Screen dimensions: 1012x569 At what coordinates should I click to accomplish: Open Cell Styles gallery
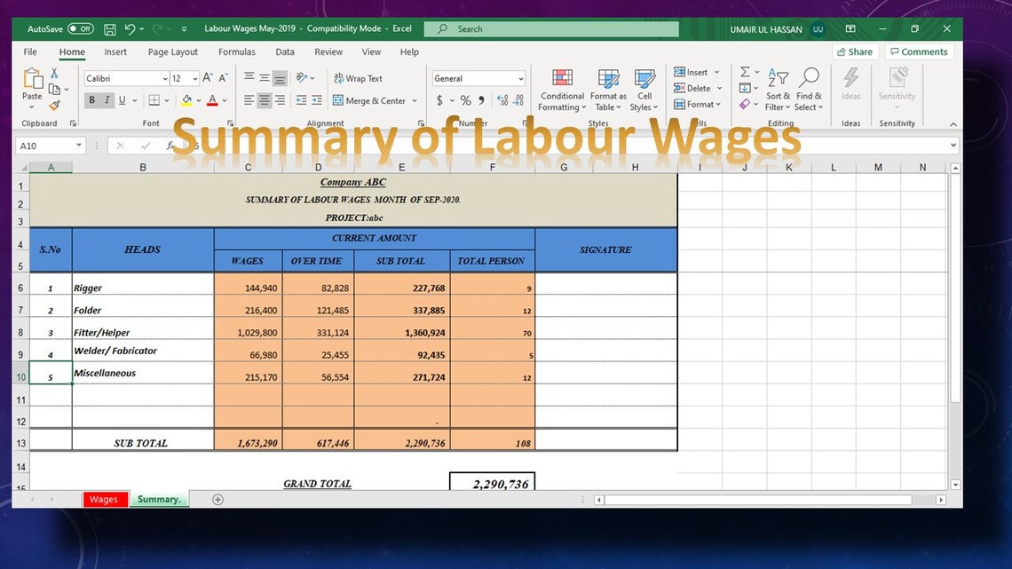click(x=644, y=89)
